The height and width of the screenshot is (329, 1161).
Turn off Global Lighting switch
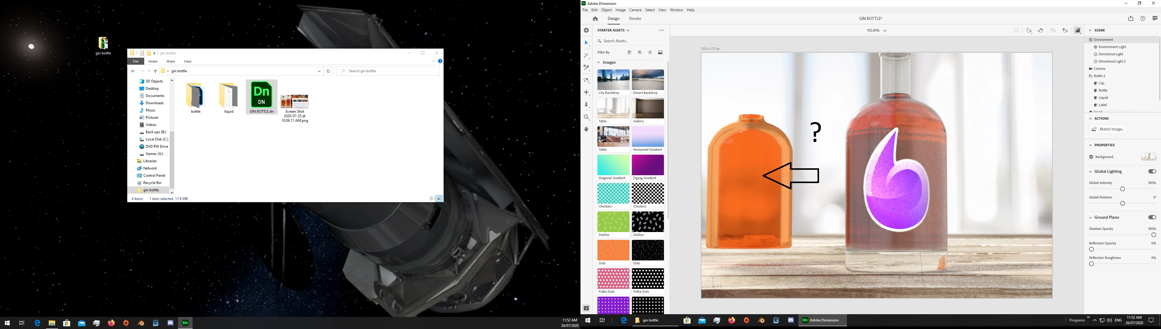tap(1152, 172)
